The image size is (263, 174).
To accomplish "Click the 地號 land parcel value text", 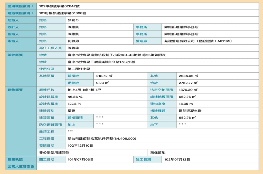I will 117,55.
